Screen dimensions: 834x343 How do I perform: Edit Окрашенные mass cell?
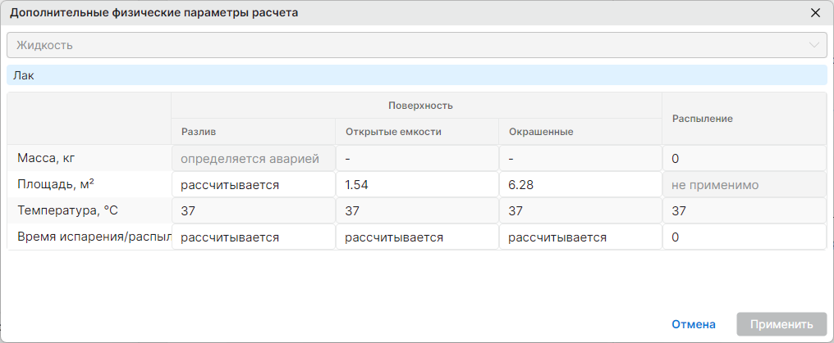pyautogui.click(x=580, y=159)
